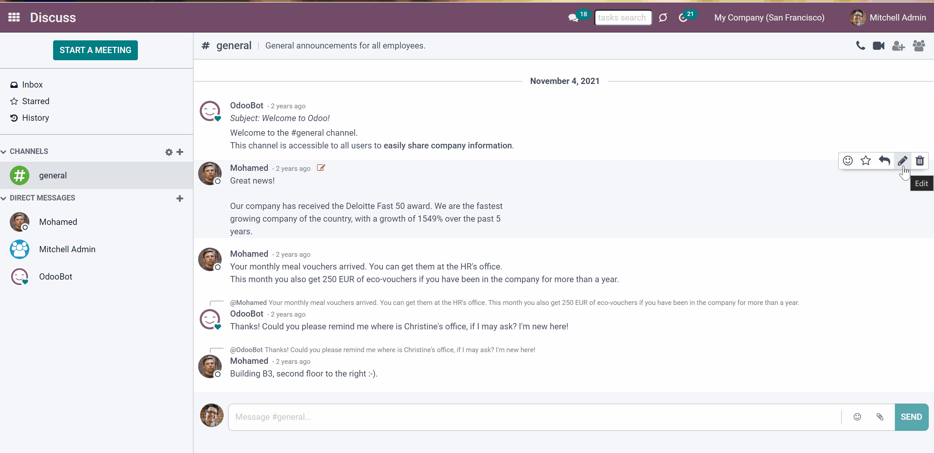Image resolution: width=934 pixels, height=453 pixels.
Task: Collapse the Direct Messages section
Action: click(38, 198)
